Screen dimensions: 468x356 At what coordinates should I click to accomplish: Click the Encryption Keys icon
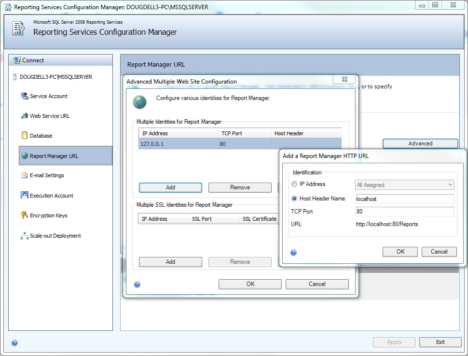25,215
